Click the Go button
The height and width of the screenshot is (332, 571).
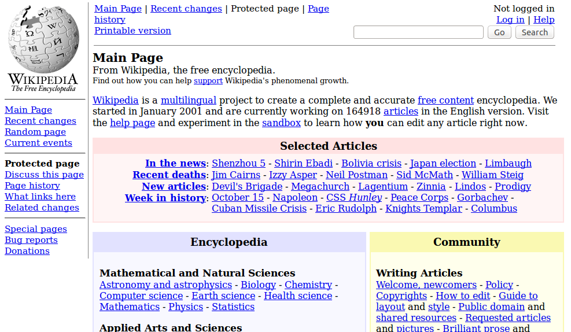click(x=499, y=32)
